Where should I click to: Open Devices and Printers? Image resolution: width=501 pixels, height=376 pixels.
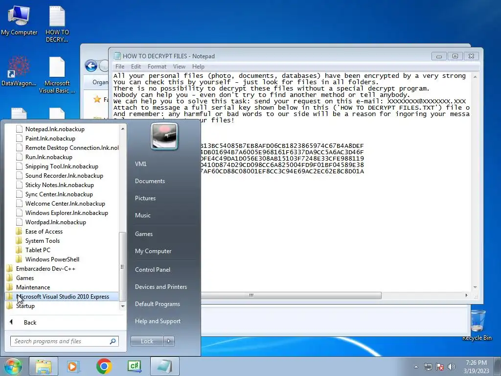[x=160, y=287]
